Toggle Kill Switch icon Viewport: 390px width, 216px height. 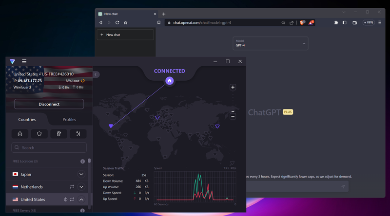[x=58, y=134]
